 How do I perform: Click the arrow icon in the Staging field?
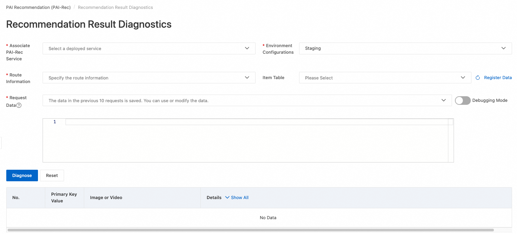[x=503, y=48]
